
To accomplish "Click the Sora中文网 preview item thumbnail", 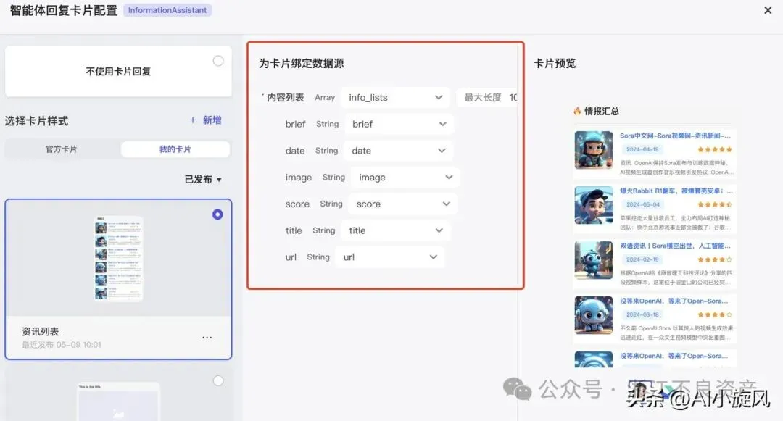I will pyautogui.click(x=593, y=150).
